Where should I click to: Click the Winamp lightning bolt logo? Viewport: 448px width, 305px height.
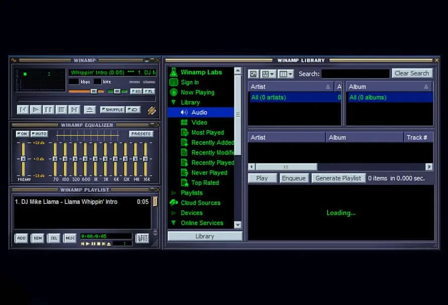tap(152, 110)
